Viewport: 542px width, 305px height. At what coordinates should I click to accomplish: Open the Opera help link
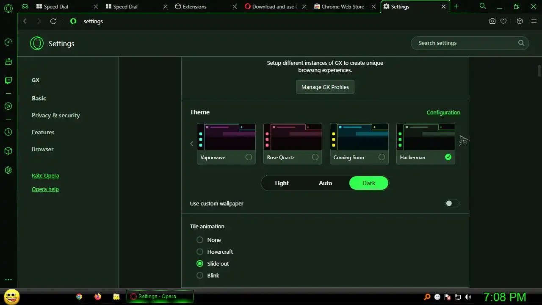click(45, 189)
